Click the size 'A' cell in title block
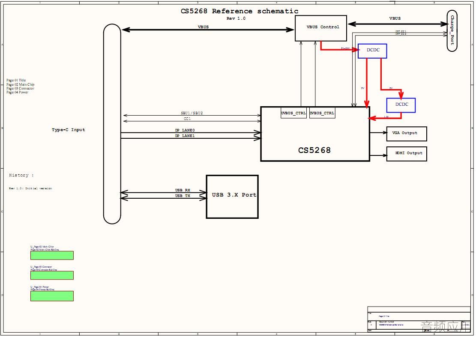Viewport: 476px width, 337px height. click(x=371, y=325)
